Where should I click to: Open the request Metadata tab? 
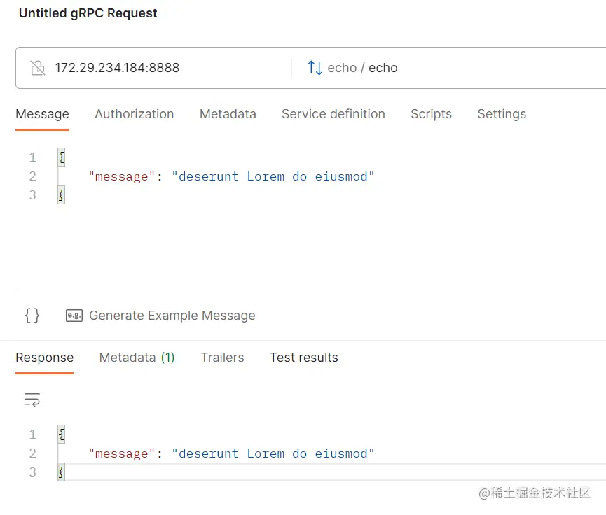point(228,114)
